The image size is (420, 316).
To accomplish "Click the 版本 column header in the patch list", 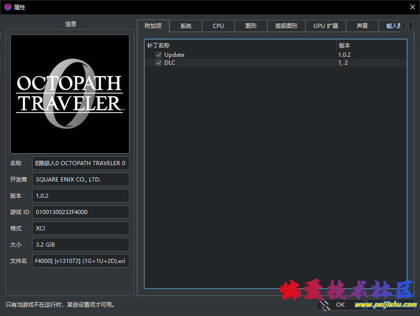I will tap(371, 46).
